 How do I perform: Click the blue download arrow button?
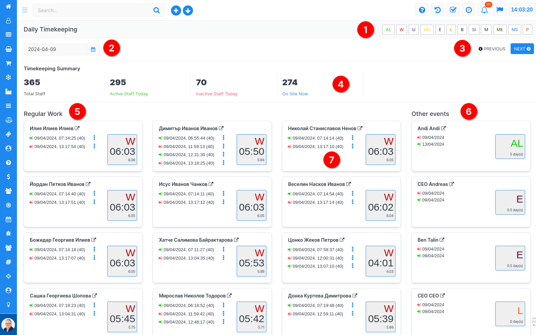click(188, 11)
